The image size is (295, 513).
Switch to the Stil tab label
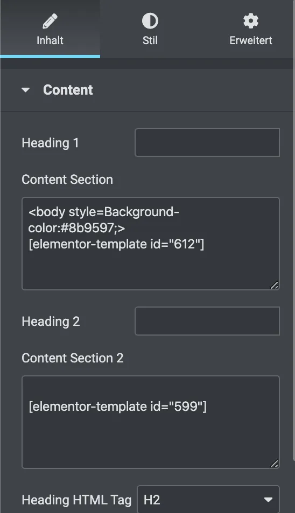coord(150,40)
